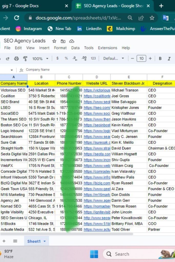Viewport: 175px width, 262px height.
Task: Open a new browser tab
Action: coord(161,6)
